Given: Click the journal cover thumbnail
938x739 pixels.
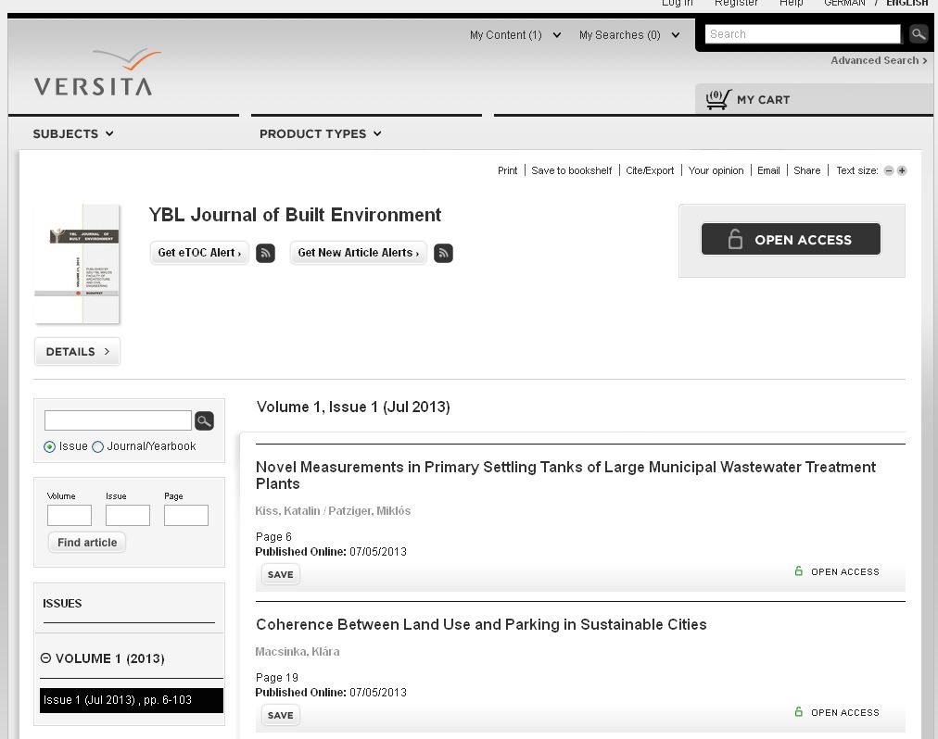Looking at the screenshot, I should tap(77, 264).
